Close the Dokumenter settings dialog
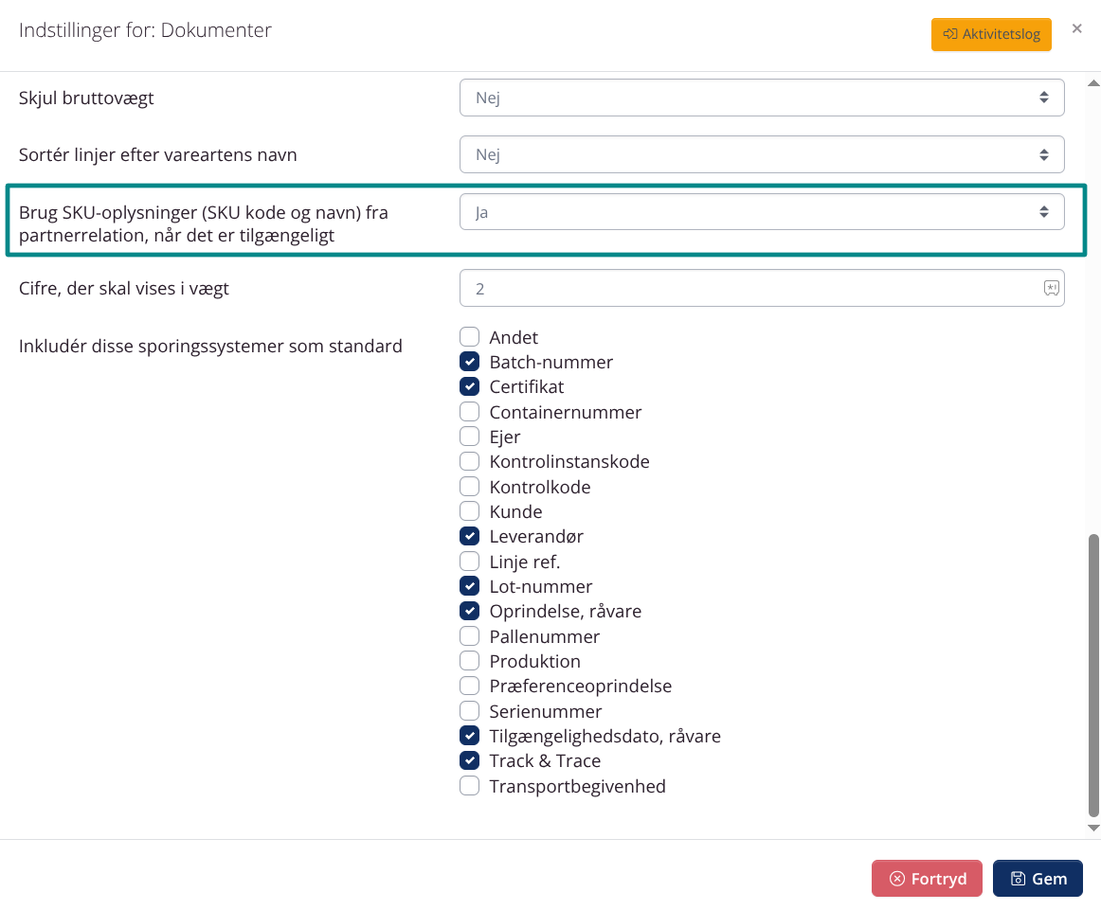1101x910 pixels. coord(1076,29)
